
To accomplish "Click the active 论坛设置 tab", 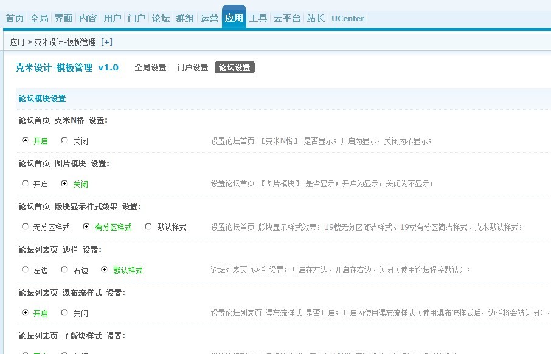I will coord(234,68).
